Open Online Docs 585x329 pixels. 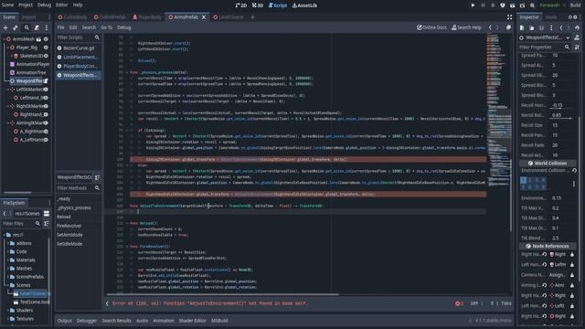tap(431, 27)
